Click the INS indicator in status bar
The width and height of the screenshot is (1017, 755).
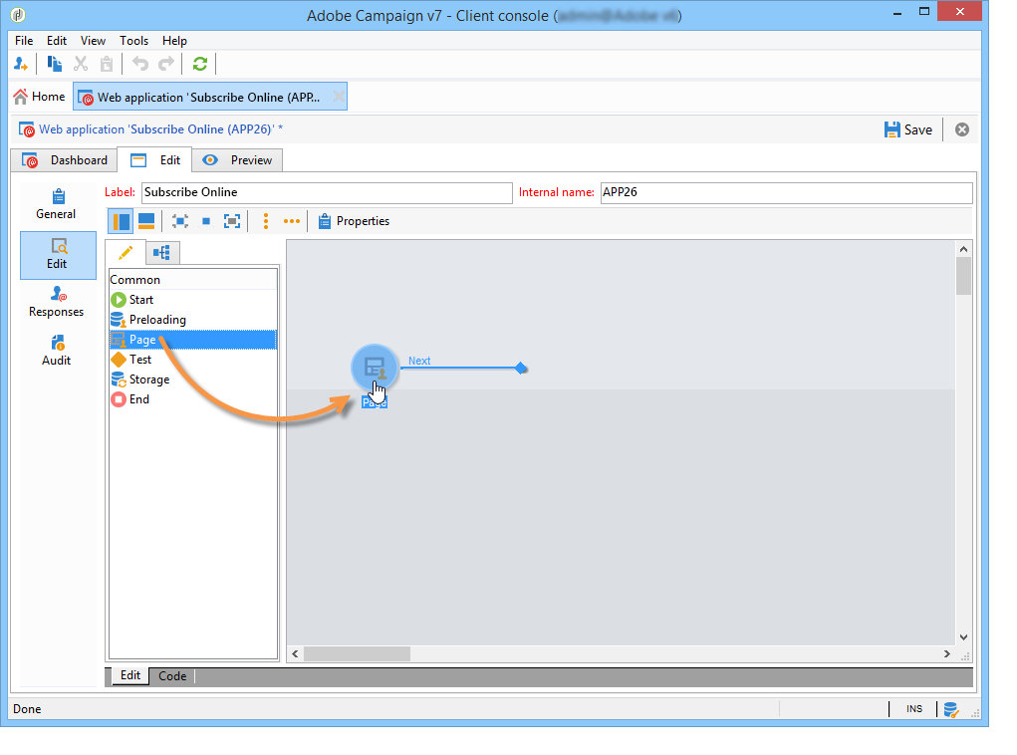tap(914, 709)
